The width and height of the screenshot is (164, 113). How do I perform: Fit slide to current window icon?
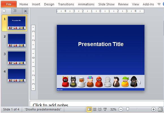(160, 109)
